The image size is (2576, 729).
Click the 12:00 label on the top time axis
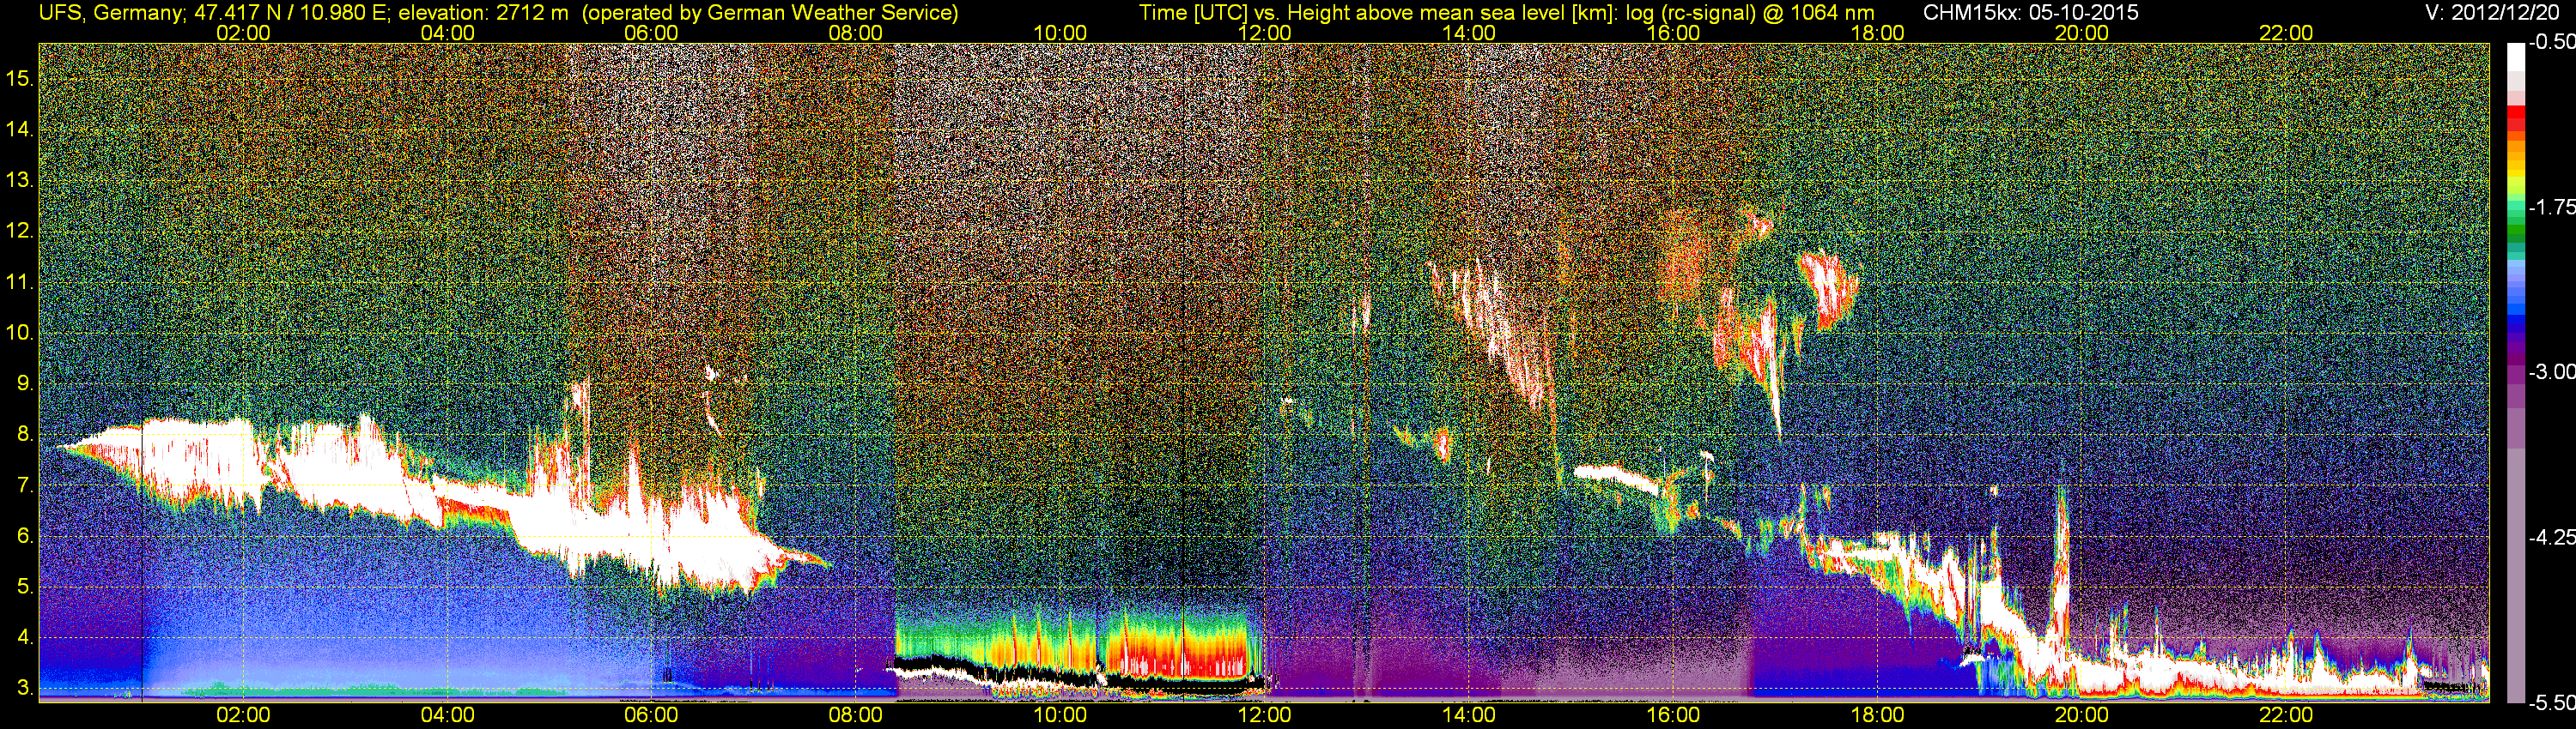coord(1264,33)
